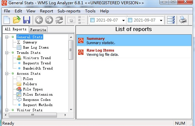
Task: Select Bandwidth Trend tree entry
Action: click(38, 68)
